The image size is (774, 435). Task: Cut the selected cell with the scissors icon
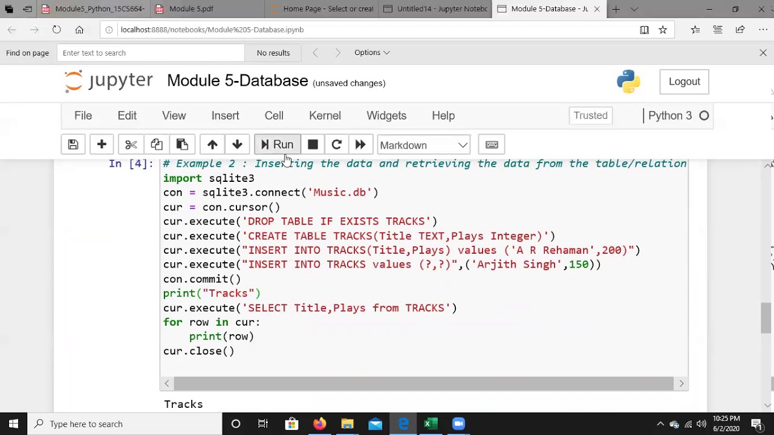pos(131,144)
